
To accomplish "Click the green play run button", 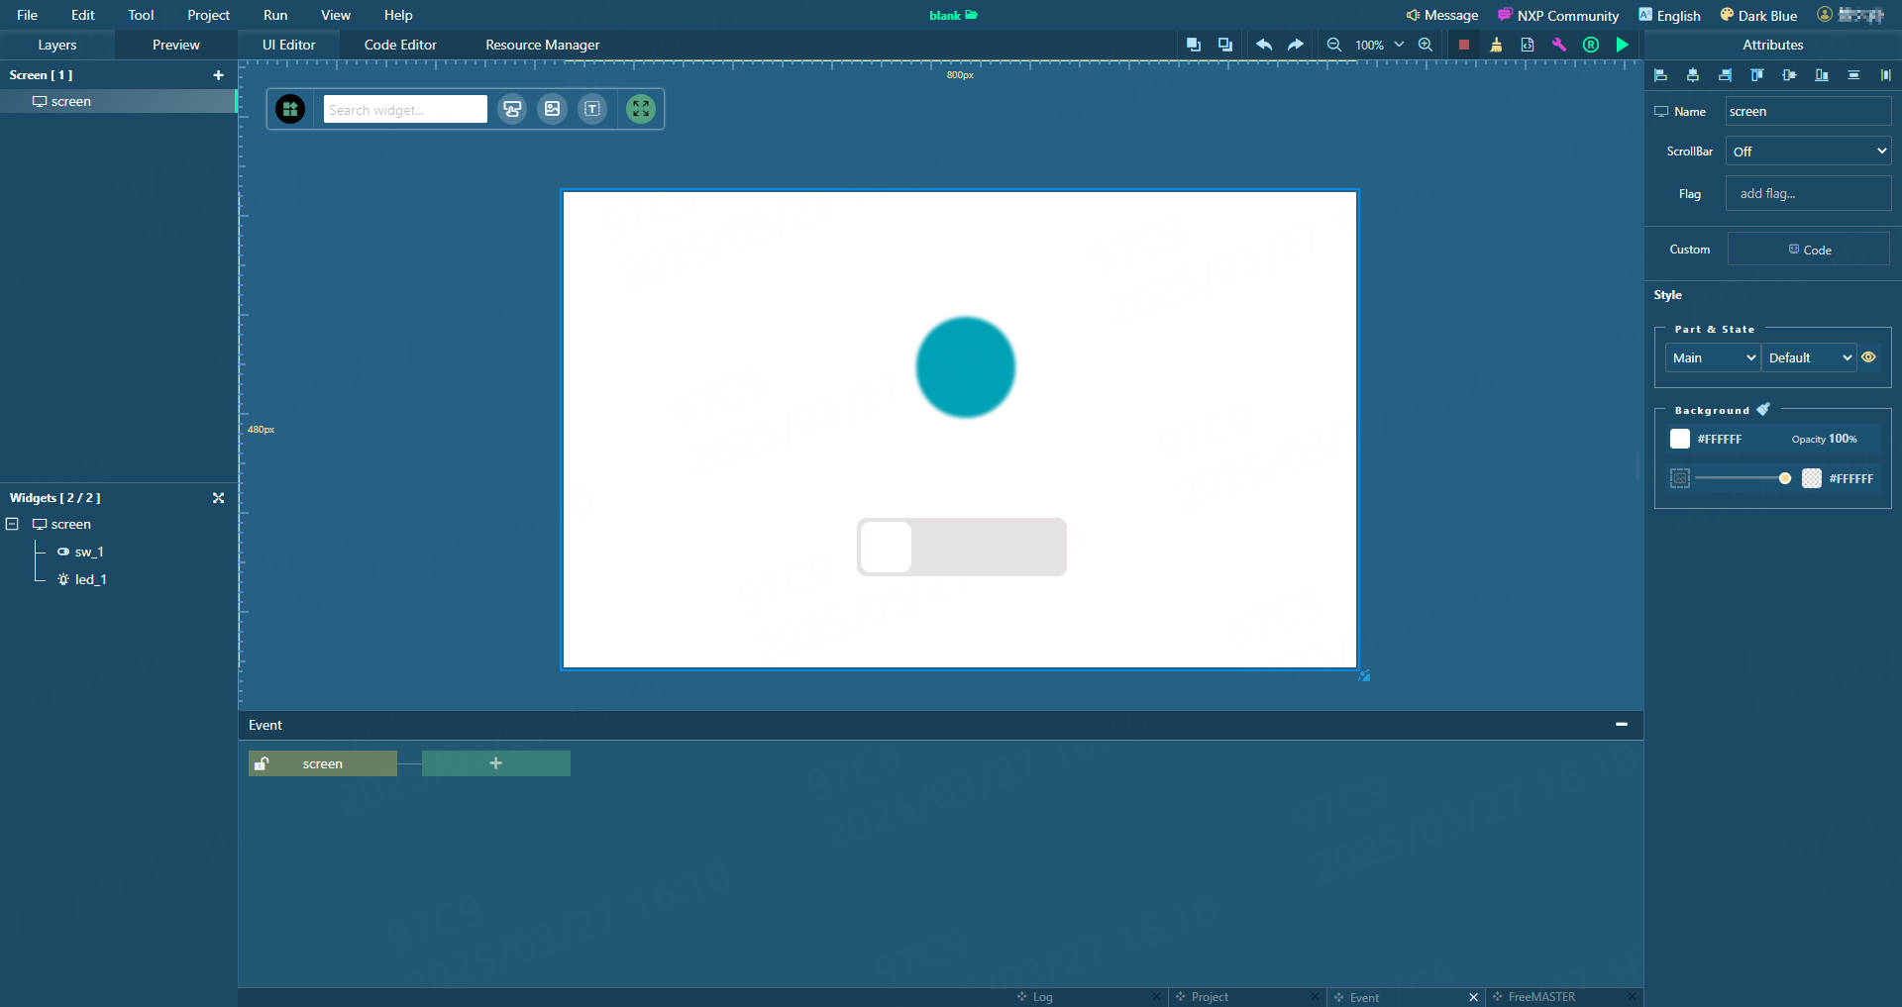I will pos(1623,45).
